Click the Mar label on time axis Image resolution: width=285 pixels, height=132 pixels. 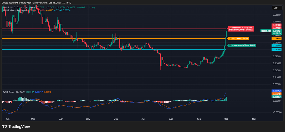[x=33, y=119]
